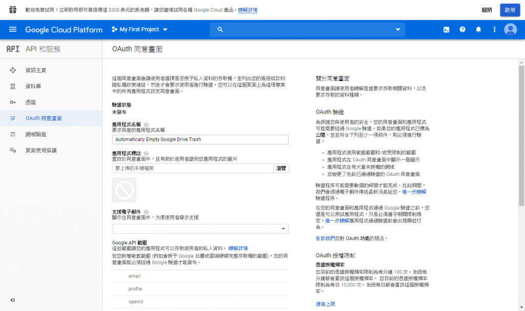Click the scrollbar up arrow
This screenshot has width=525, height=311.
pos(521,63)
